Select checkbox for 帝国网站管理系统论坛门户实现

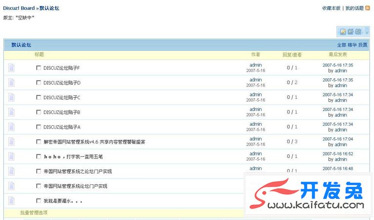[x=39, y=186]
